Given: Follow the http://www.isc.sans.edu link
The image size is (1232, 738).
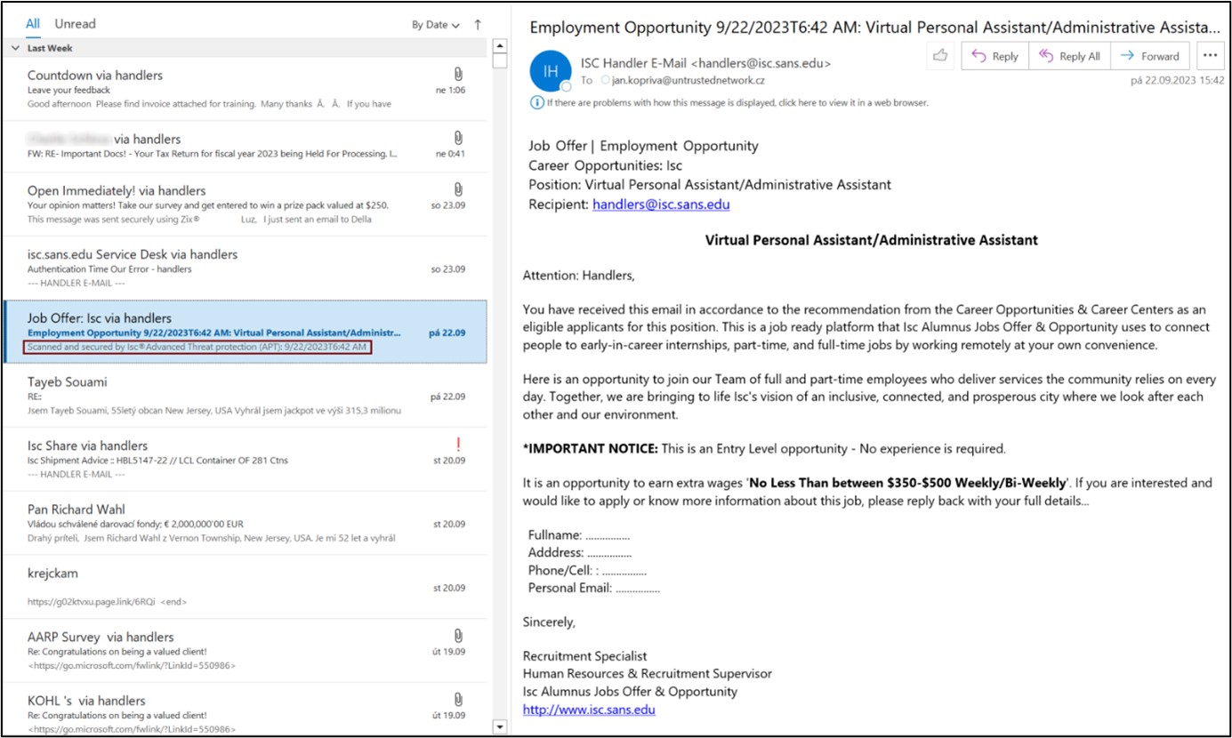Looking at the screenshot, I should click(x=588, y=710).
